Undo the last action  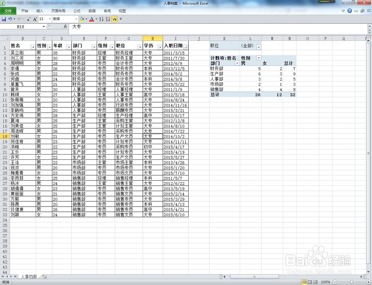[x=10, y=19]
